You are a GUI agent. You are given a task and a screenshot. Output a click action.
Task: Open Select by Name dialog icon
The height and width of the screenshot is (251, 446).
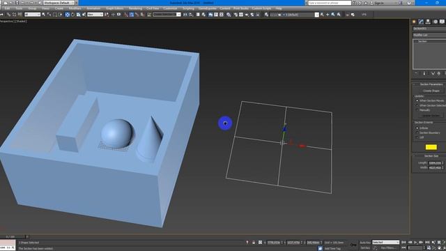tap(49, 14)
